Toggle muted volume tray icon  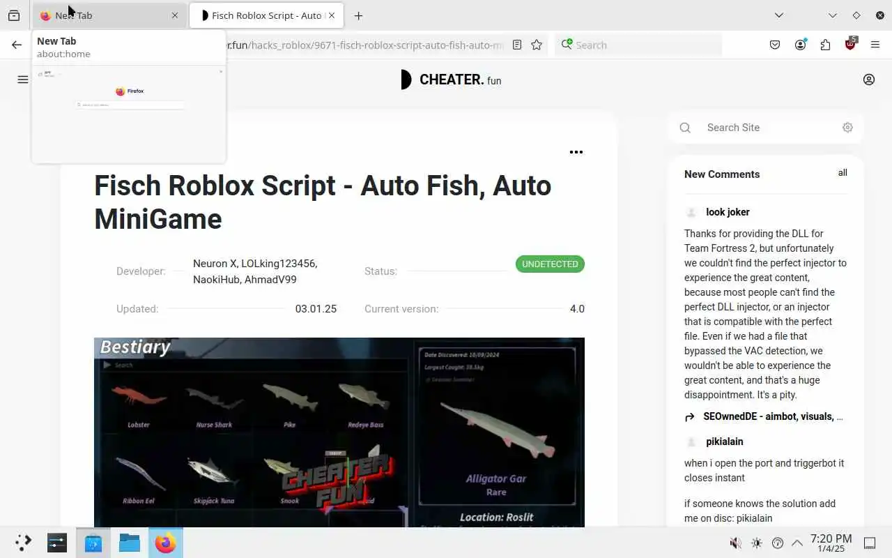pyautogui.click(x=735, y=543)
